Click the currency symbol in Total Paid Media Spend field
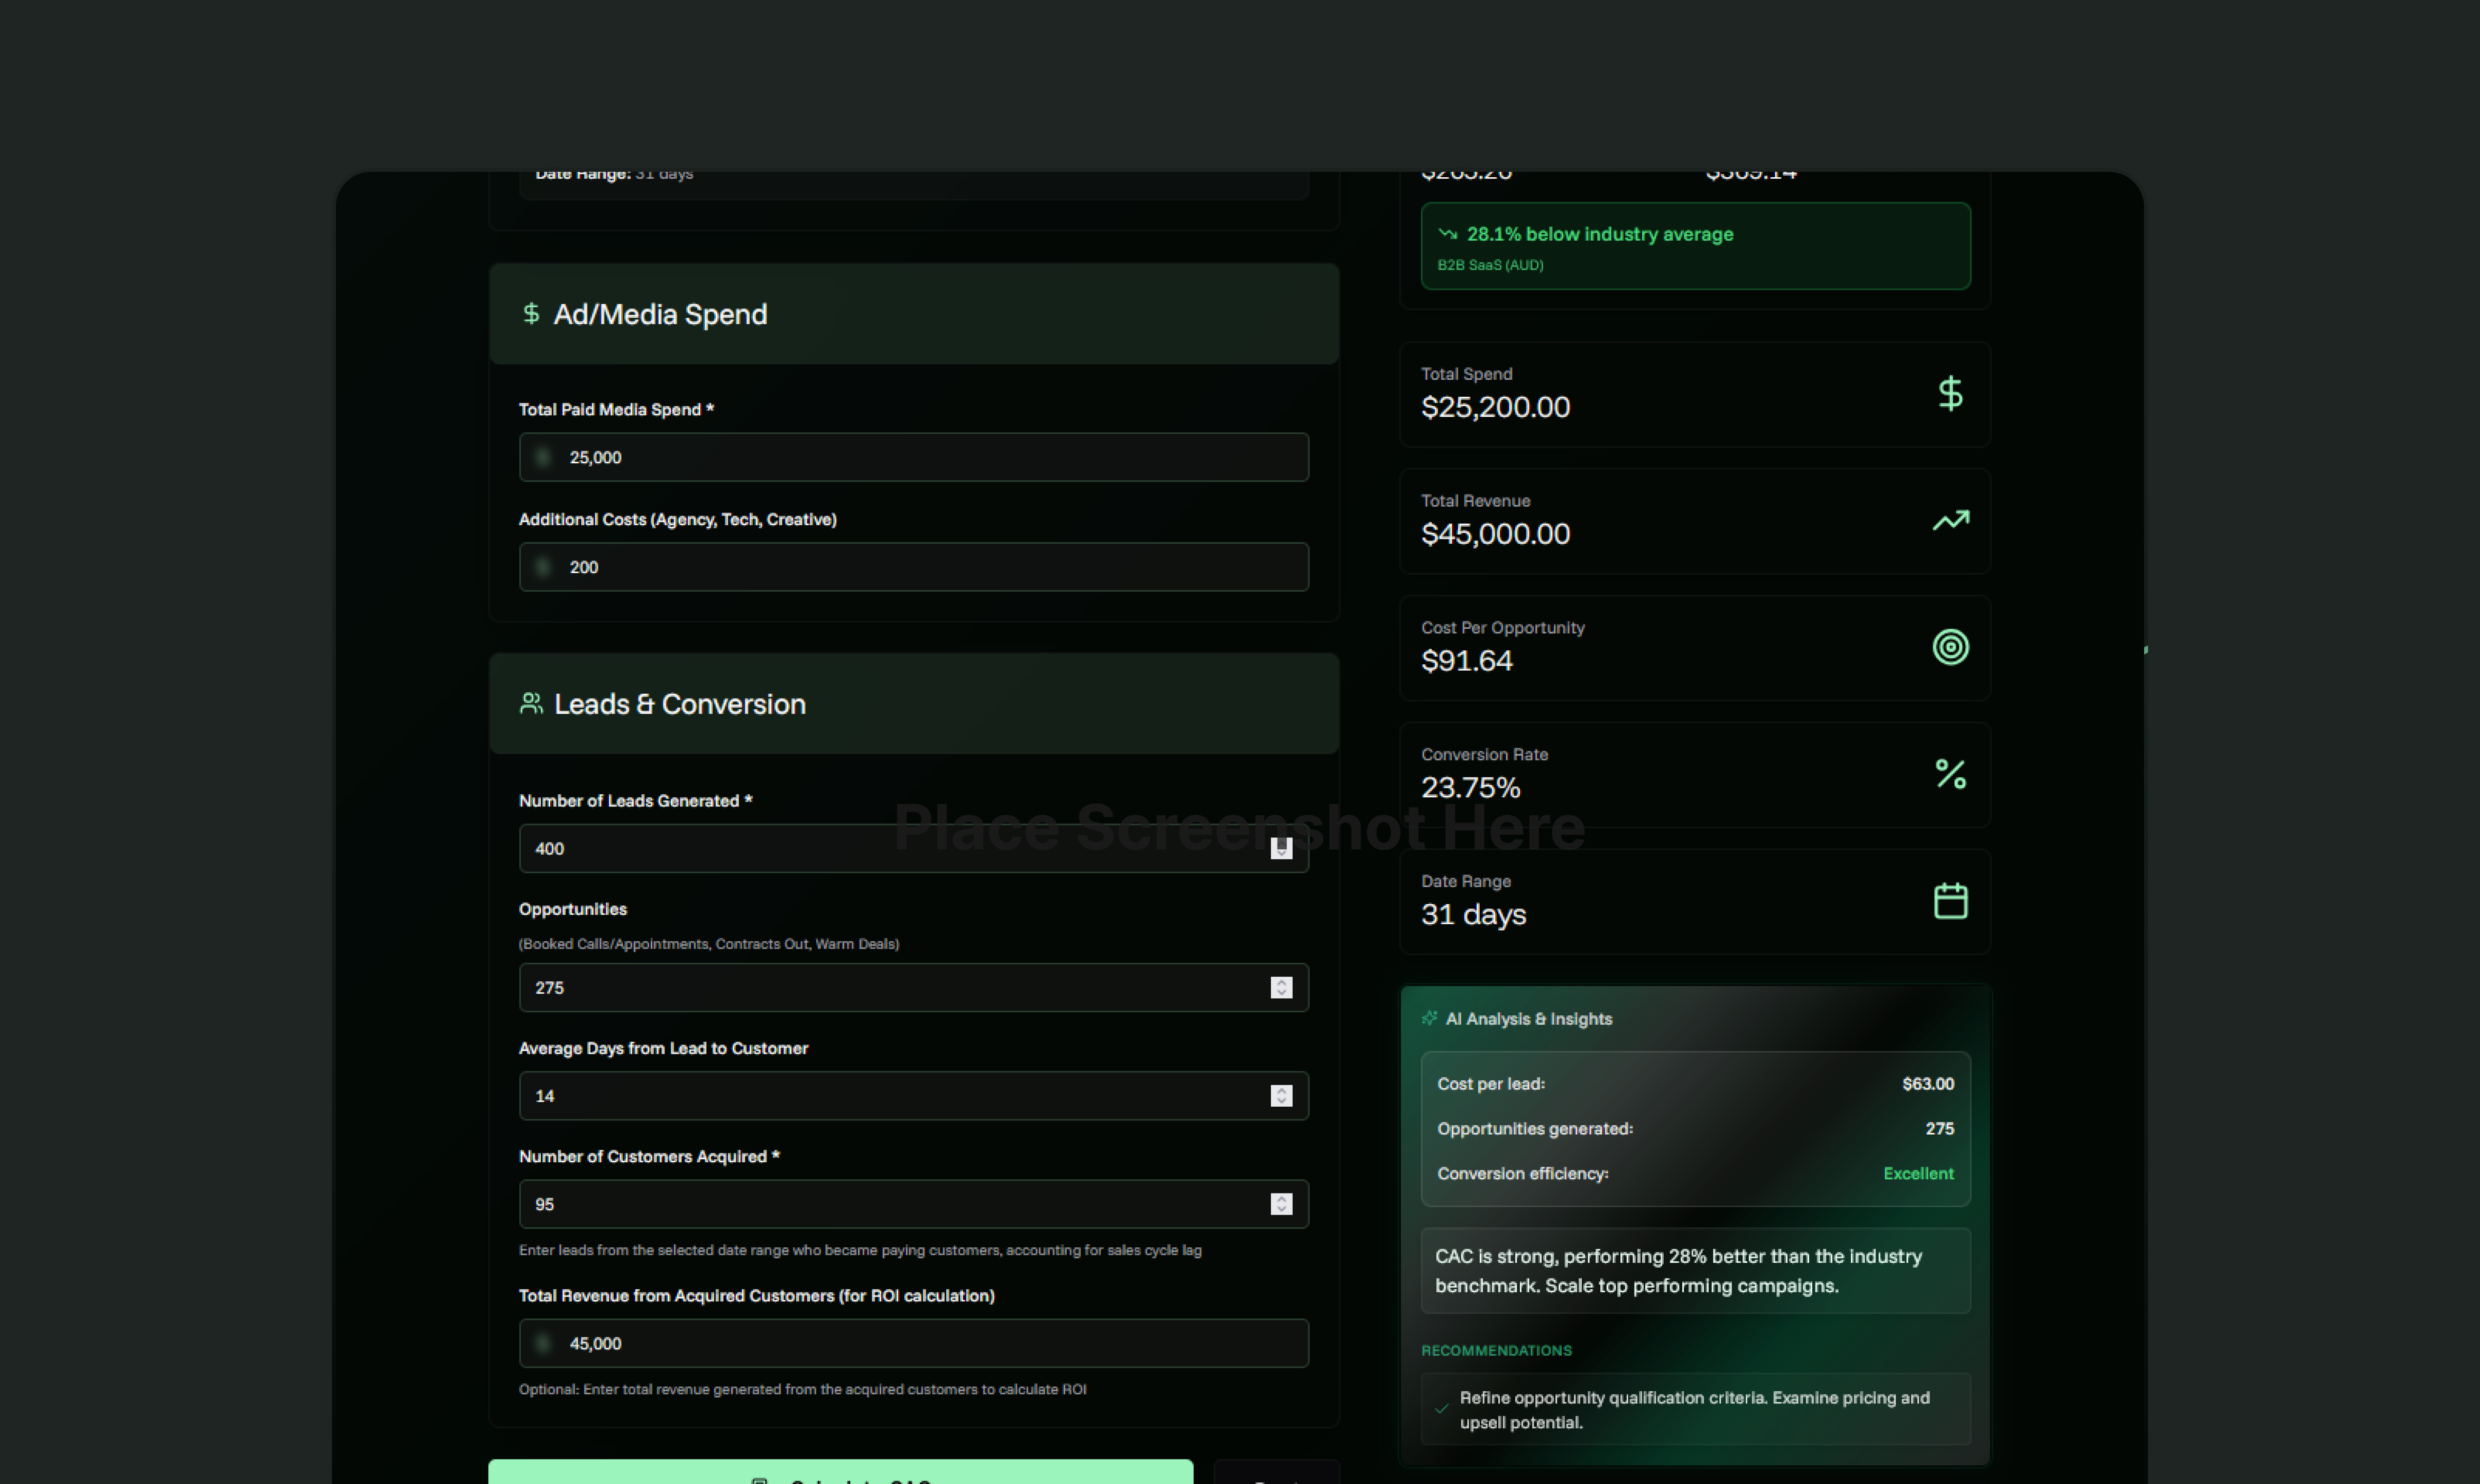Viewport: 2480px width, 1484px height. (x=543, y=457)
